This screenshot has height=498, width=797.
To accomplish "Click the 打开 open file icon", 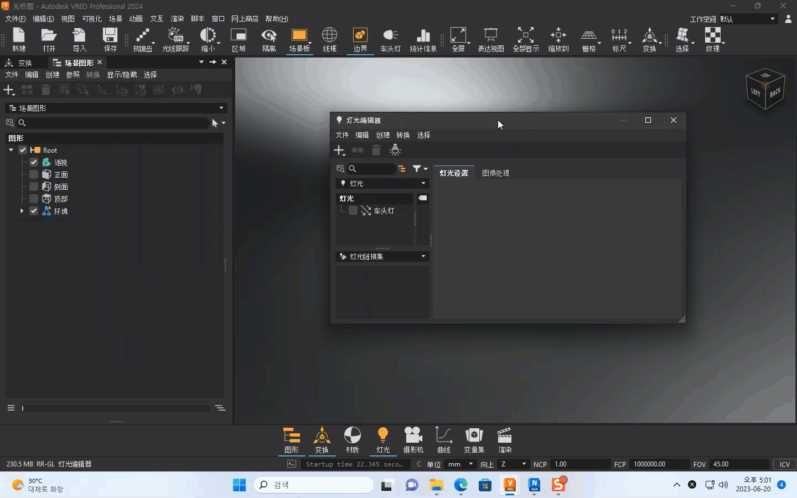I will click(49, 40).
